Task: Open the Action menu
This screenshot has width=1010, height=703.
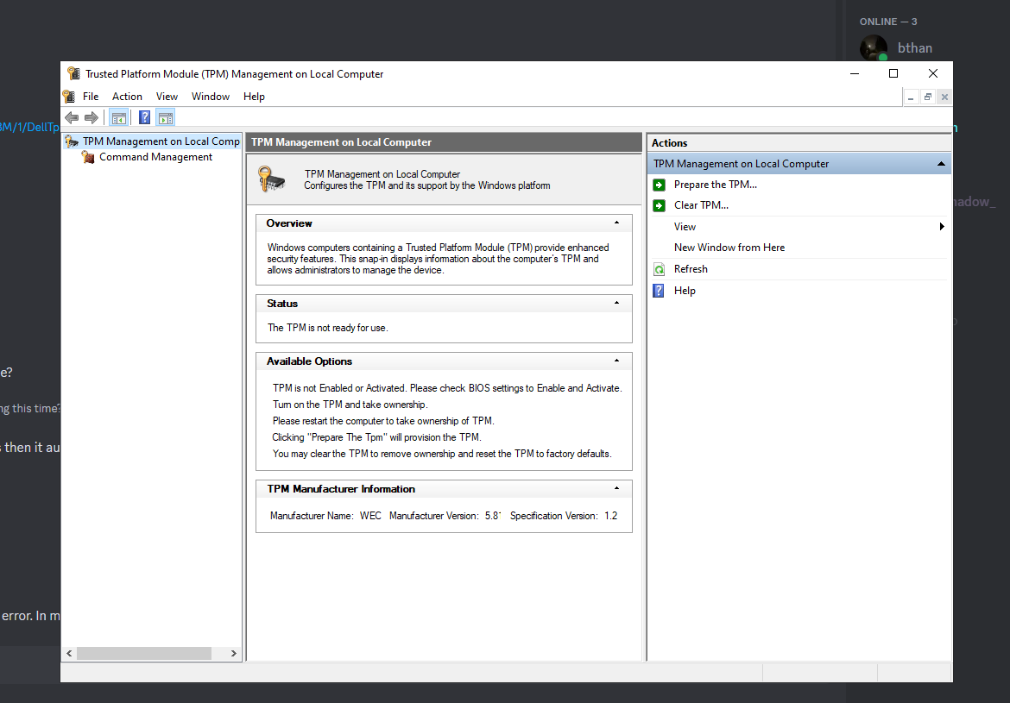Action: pos(127,97)
